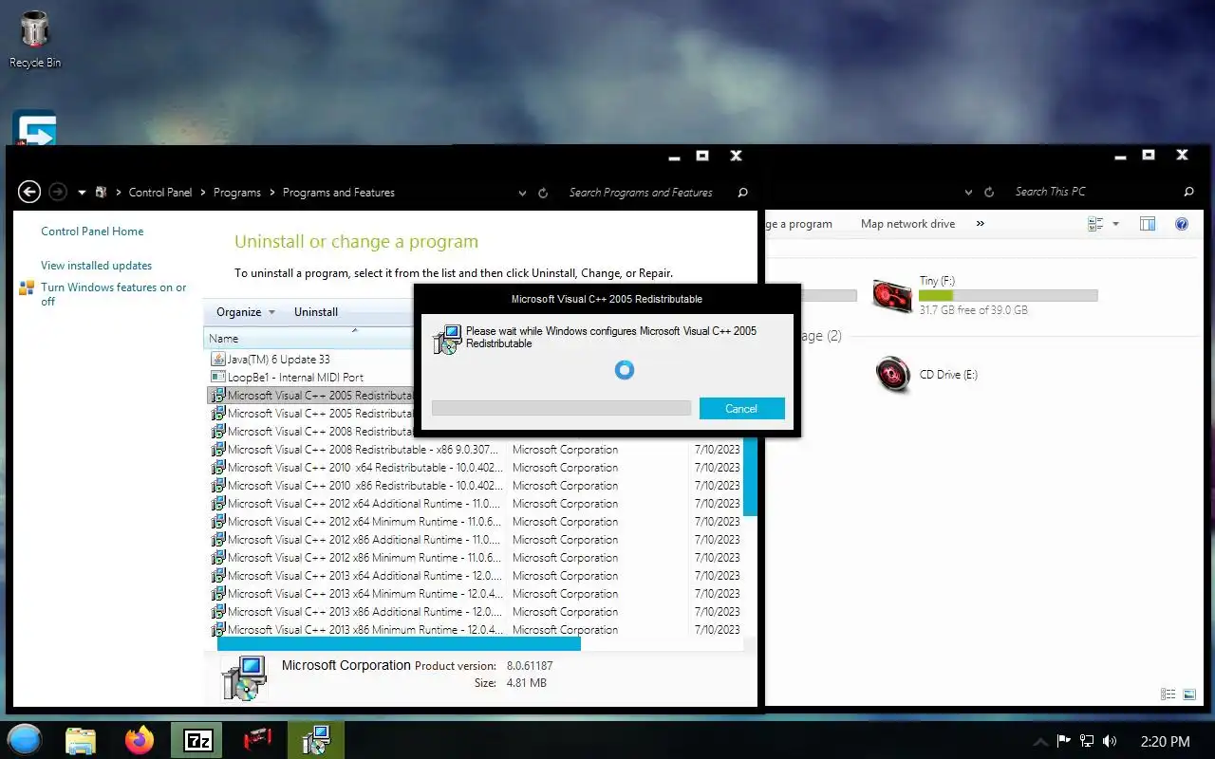Expand the toolbar overflow chevrons in This PC
1215x759 pixels.
(x=981, y=224)
